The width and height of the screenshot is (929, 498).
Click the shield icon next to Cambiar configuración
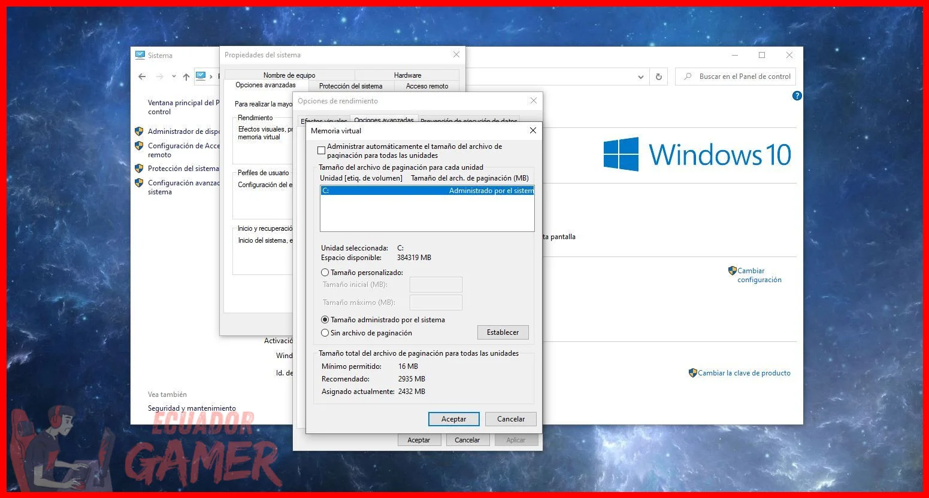click(732, 271)
